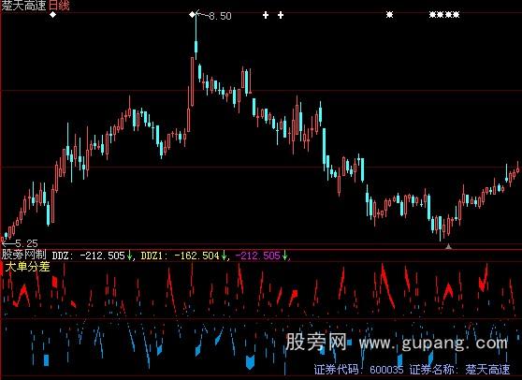Click the last asterisk in the four-asterisk group

[457, 15]
